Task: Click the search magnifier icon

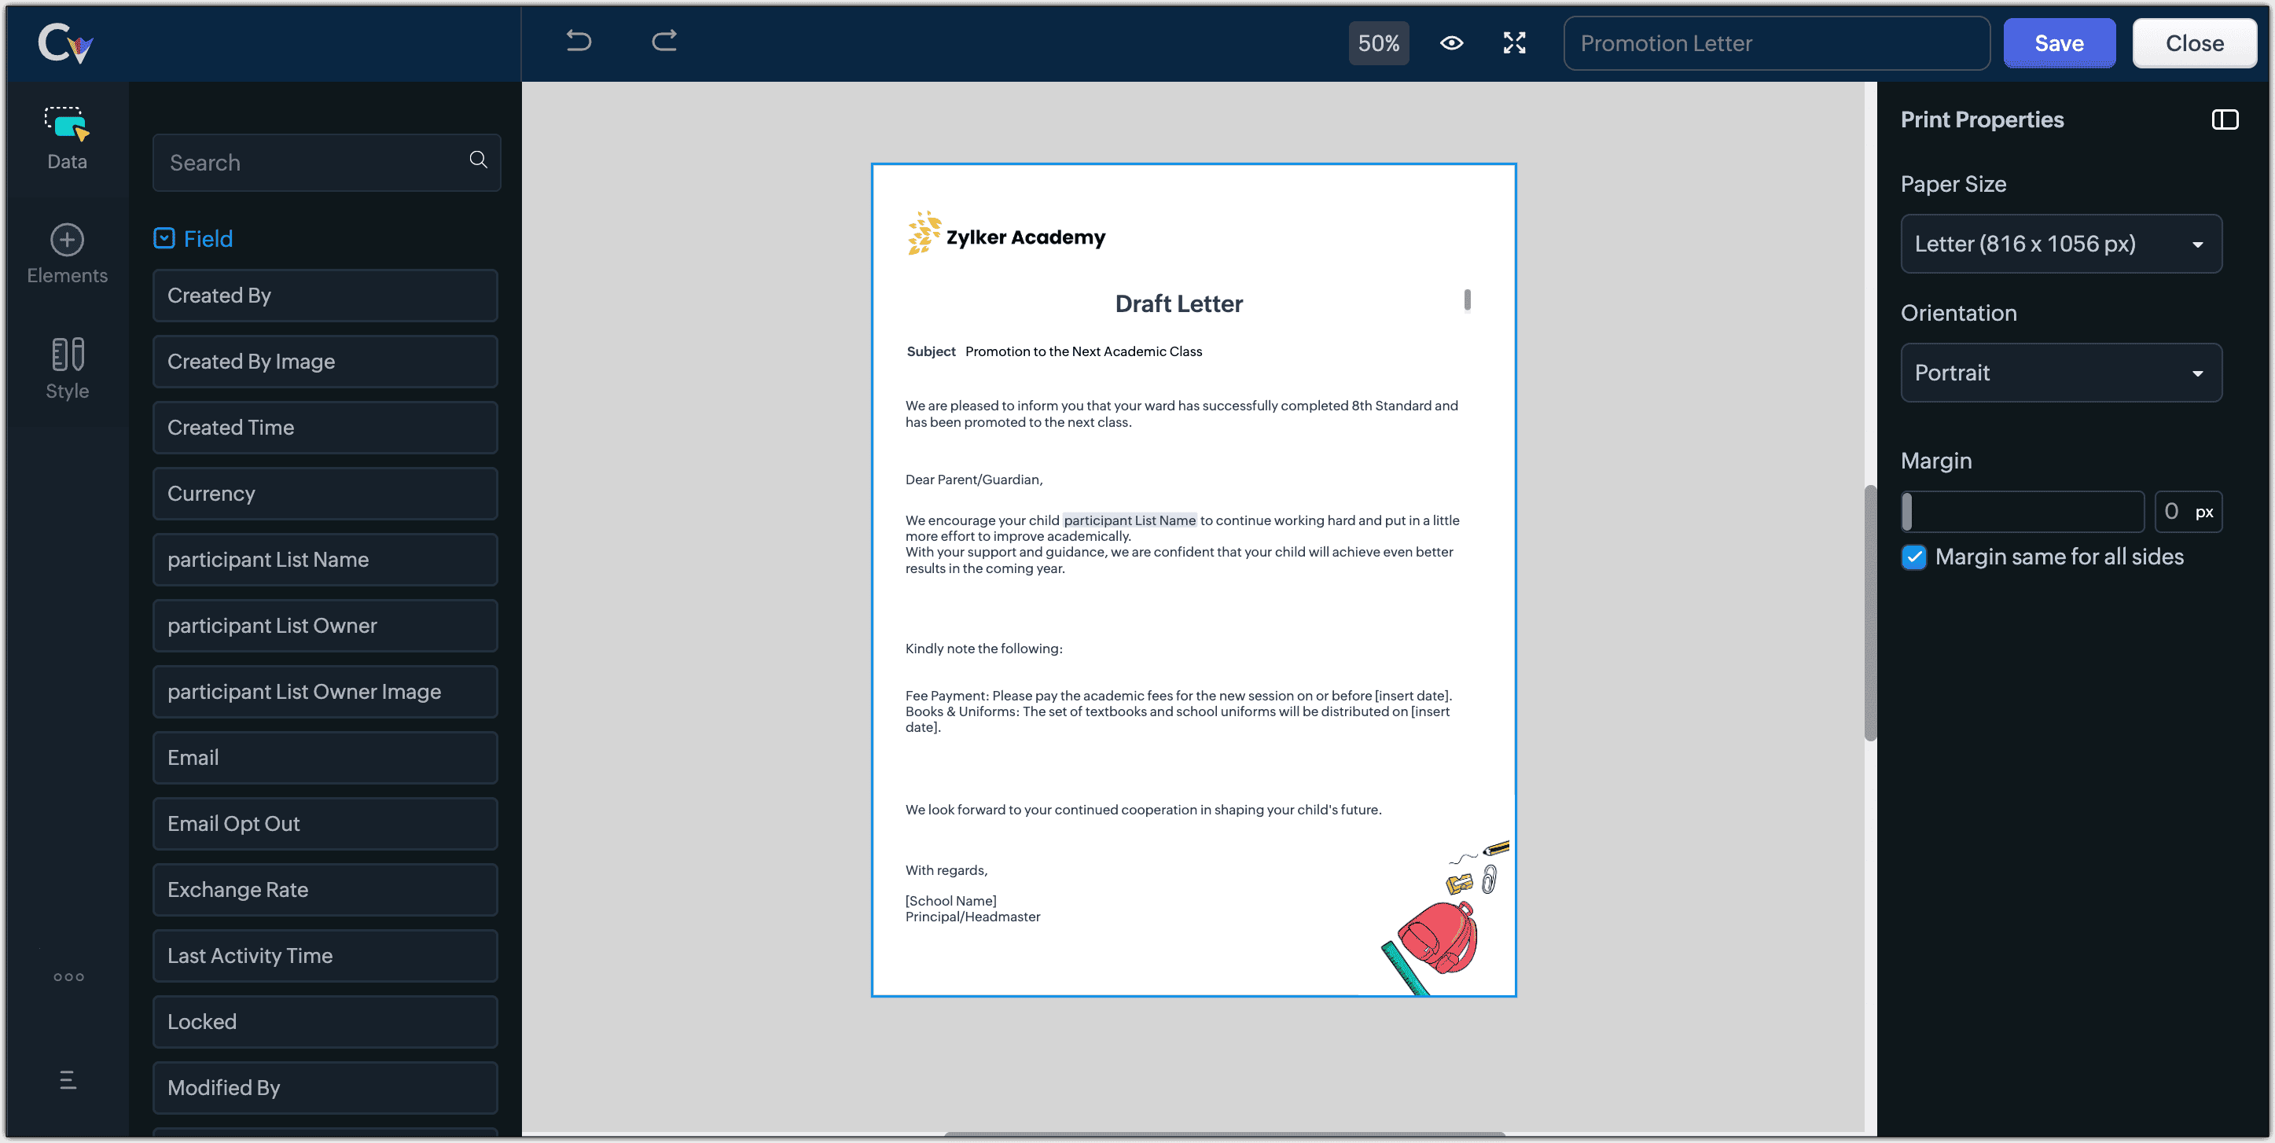Action: pyautogui.click(x=478, y=160)
